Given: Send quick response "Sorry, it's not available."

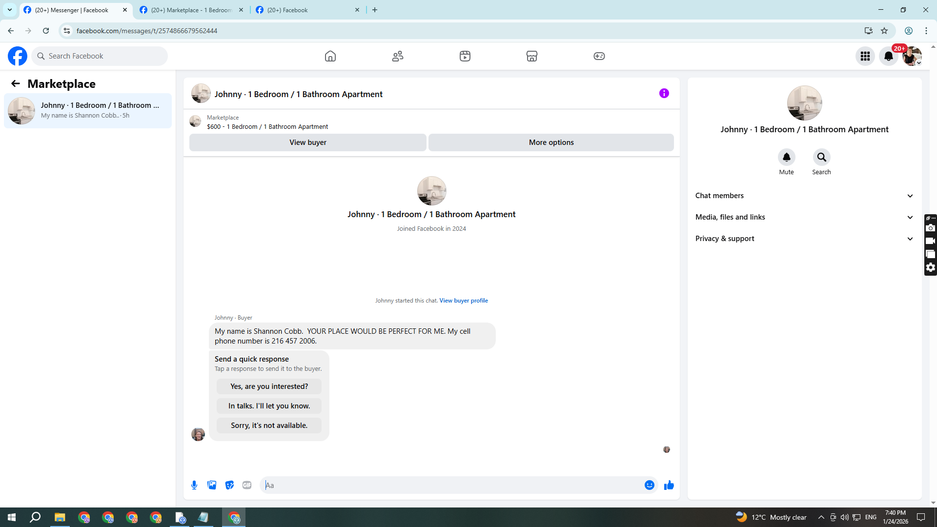Looking at the screenshot, I should [269, 426].
